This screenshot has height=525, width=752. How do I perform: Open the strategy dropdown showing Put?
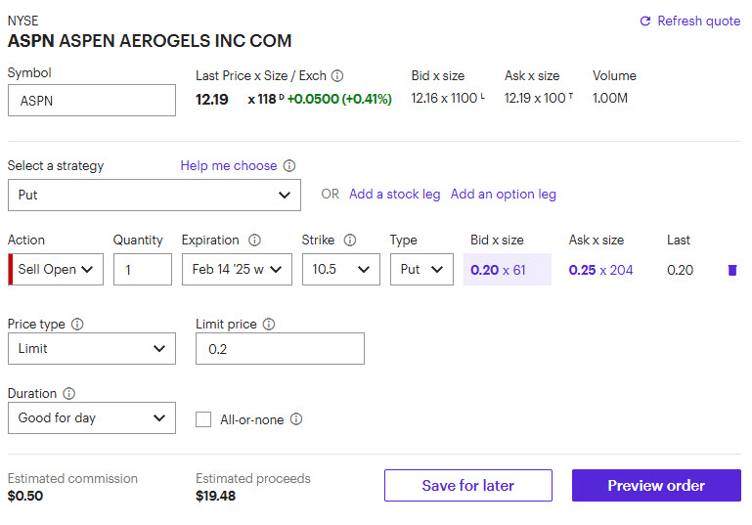[x=154, y=195]
